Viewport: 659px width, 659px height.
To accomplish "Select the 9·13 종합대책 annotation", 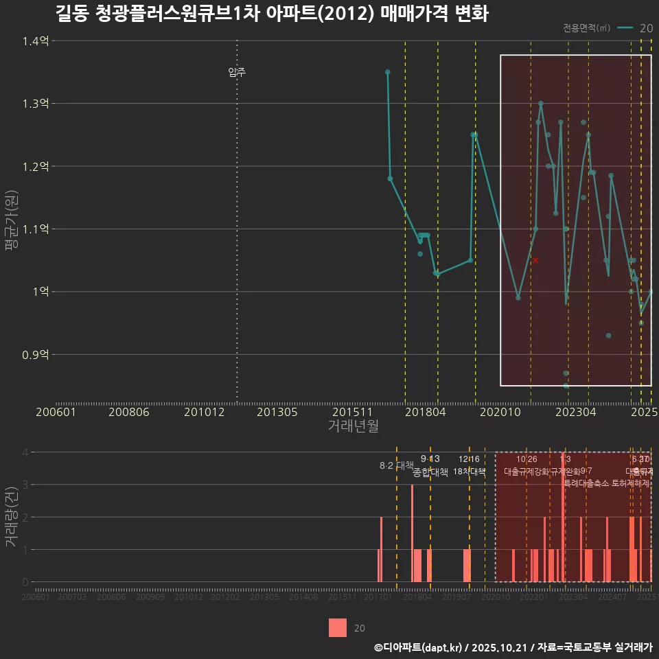I will coord(429,465).
